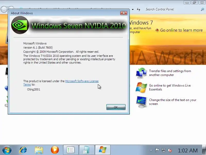Switch to the Windows flag taskbar window
The image size is (206, 155).
pyautogui.click(x=102, y=150)
